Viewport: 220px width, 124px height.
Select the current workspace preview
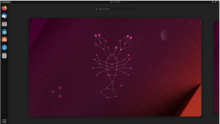pyautogui.click(x=115, y=67)
